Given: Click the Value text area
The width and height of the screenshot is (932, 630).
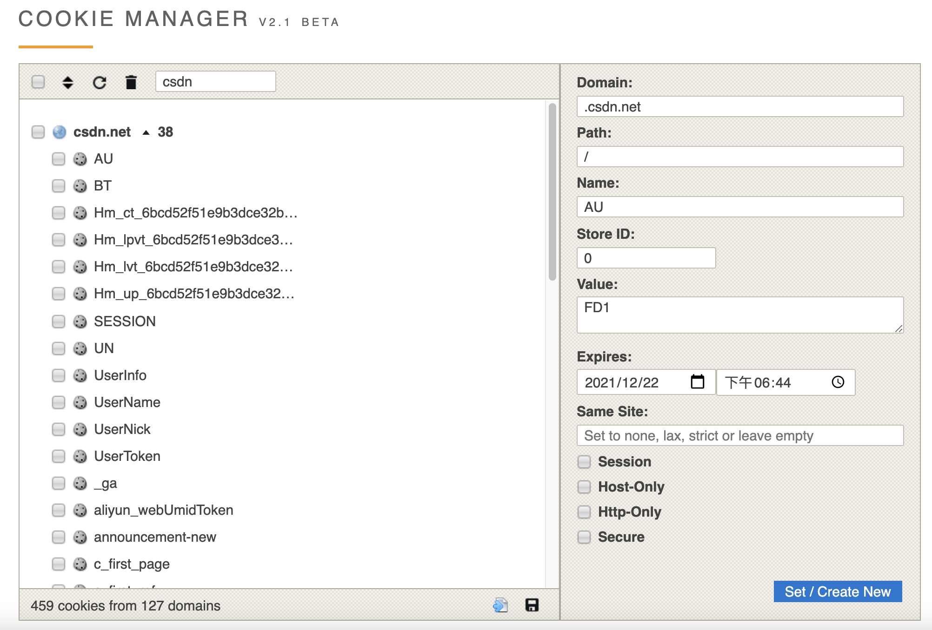Looking at the screenshot, I should click(740, 315).
